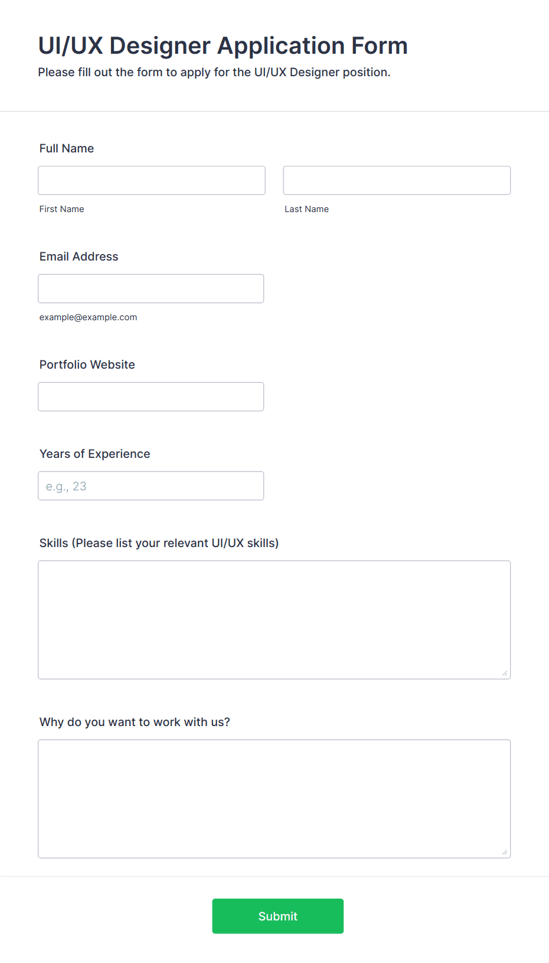The width and height of the screenshot is (549, 963).
Task: Select the Portfolio Website input box
Action: [151, 396]
